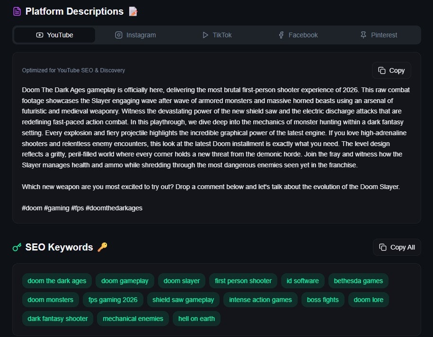Click the 'doom monsters' keyword
The height and width of the screenshot is (337, 433).
[51, 300]
